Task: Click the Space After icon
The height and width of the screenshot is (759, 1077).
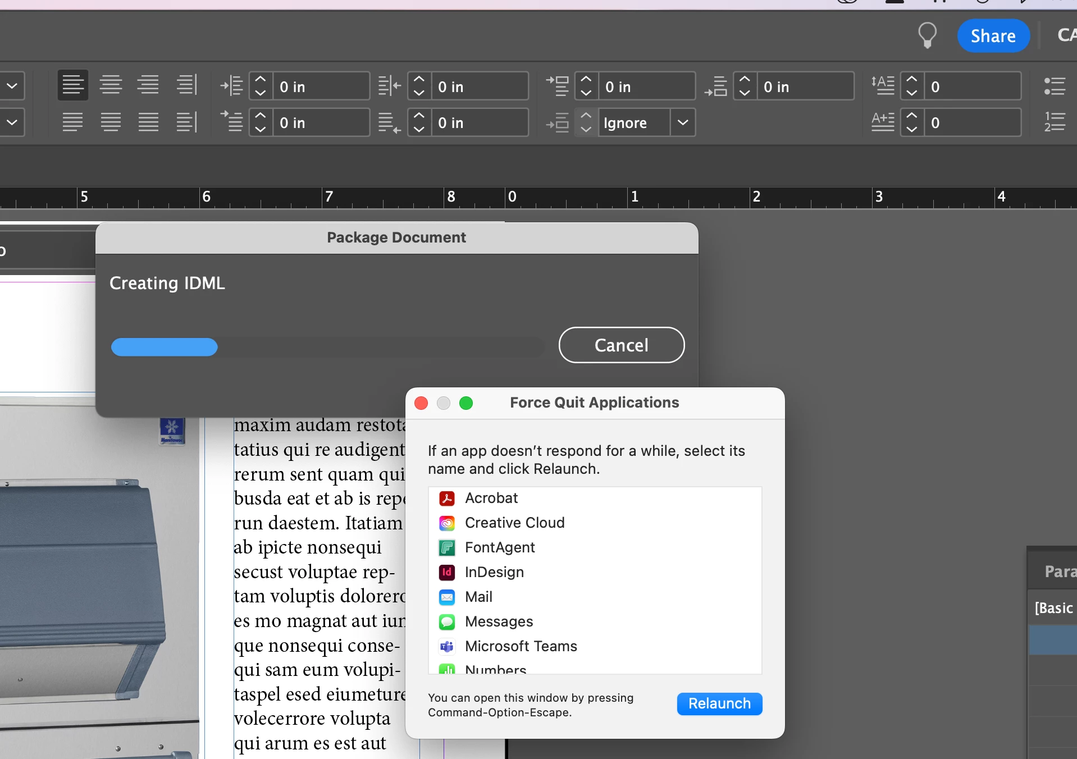Action: point(716,86)
